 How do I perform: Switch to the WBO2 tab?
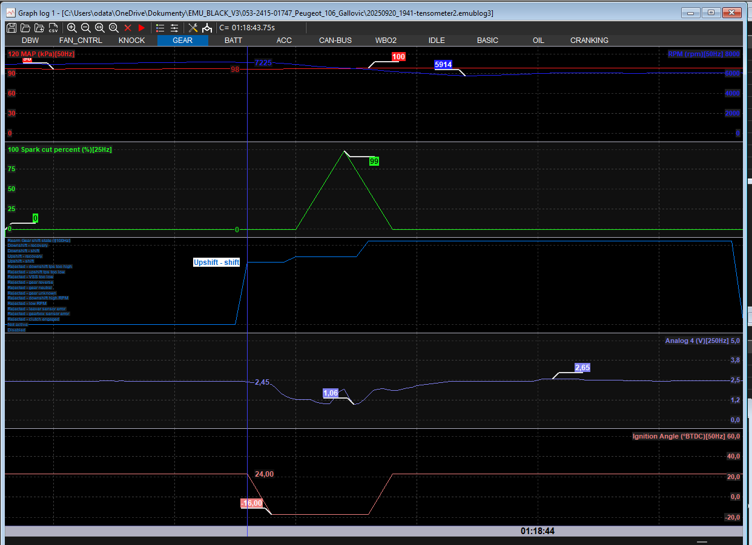pyautogui.click(x=386, y=41)
